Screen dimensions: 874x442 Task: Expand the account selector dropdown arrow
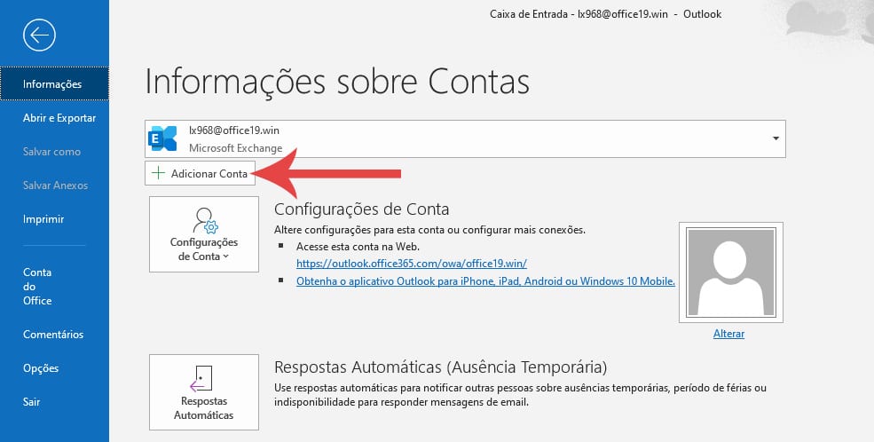click(x=776, y=139)
